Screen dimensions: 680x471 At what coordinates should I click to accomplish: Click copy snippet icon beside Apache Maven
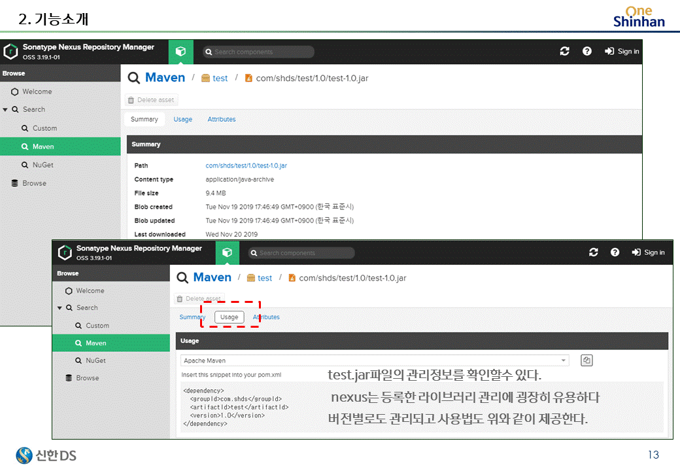[586, 360]
